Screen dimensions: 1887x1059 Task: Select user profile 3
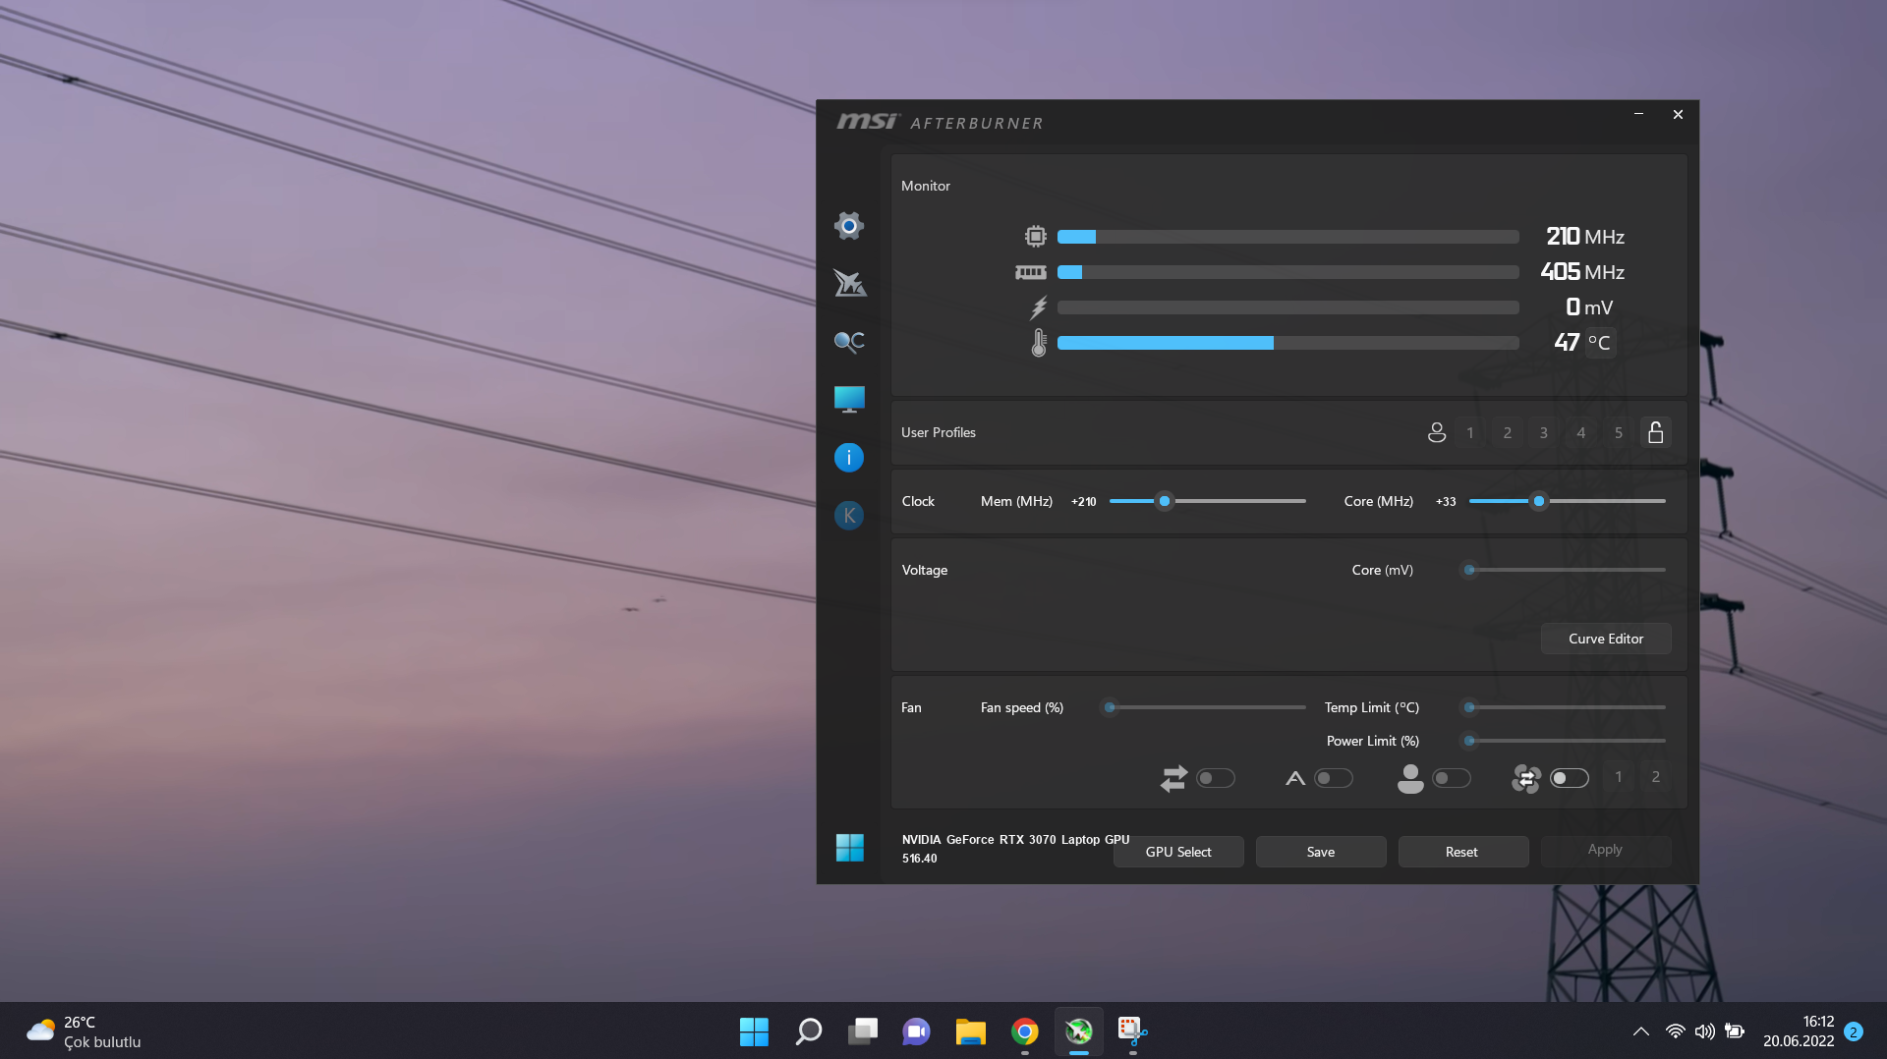click(x=1544, y=432)
